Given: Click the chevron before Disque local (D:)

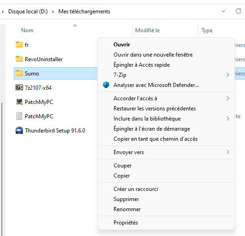Looking at the screenshot, I should 3,12.
